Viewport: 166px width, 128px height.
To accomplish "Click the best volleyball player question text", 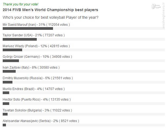I will click(x=50, y=18).
